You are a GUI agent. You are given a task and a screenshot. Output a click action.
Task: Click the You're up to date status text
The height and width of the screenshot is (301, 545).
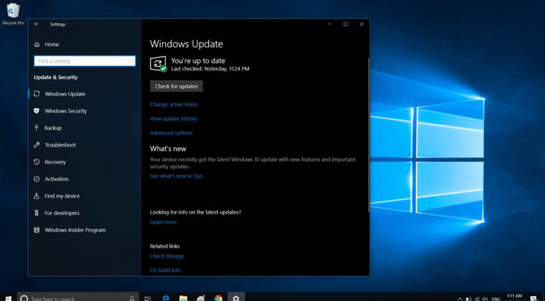[198, 61]
